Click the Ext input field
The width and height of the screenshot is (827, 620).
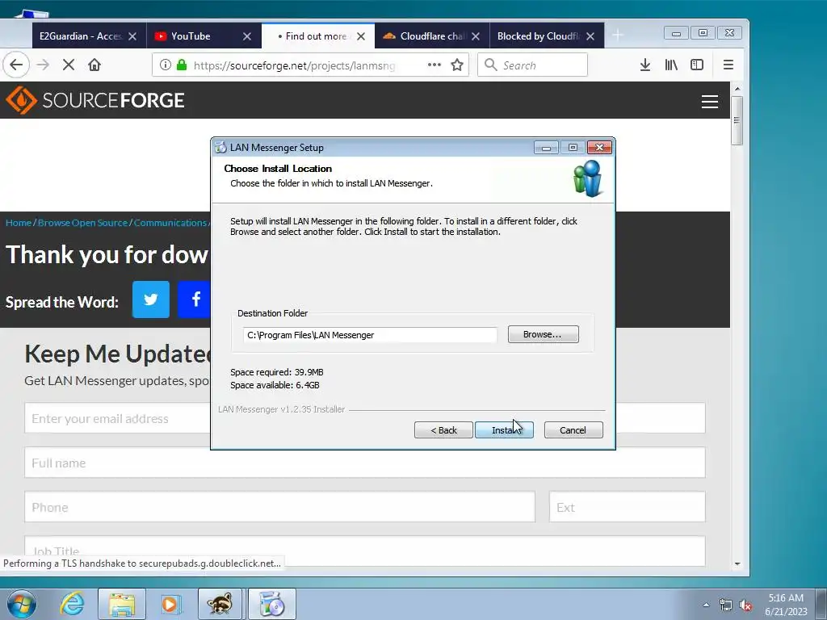[627, 507]
